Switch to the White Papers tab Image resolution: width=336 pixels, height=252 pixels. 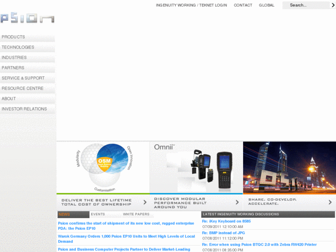click(x=138, y=215)
